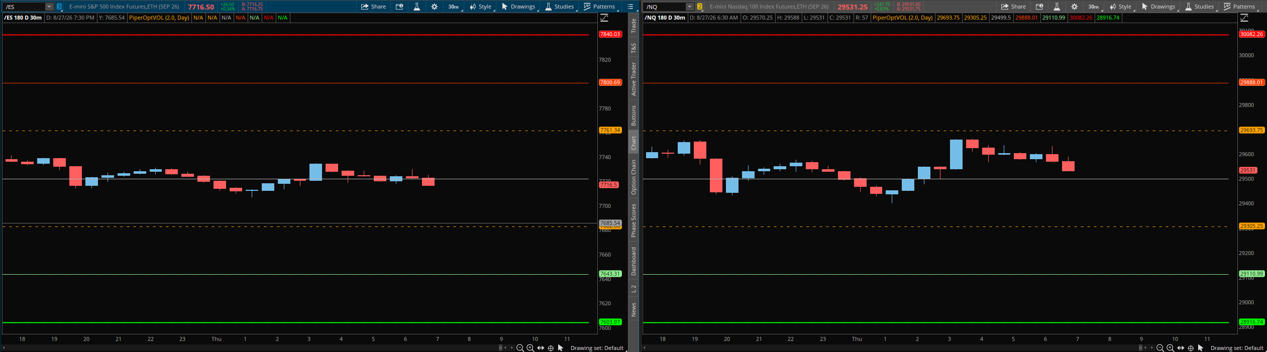
Task: Click Drawing set: Default under /NQ chart
Action: [1237, 348]
